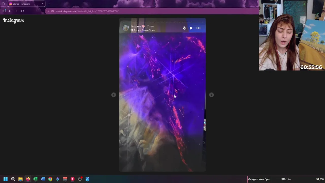
Task: Open File Explorer from the taskbar
Action: pyautogui.click(x=20, y=179)
